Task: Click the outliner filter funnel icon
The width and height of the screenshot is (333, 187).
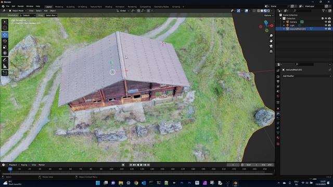Action: coord(324,10)
